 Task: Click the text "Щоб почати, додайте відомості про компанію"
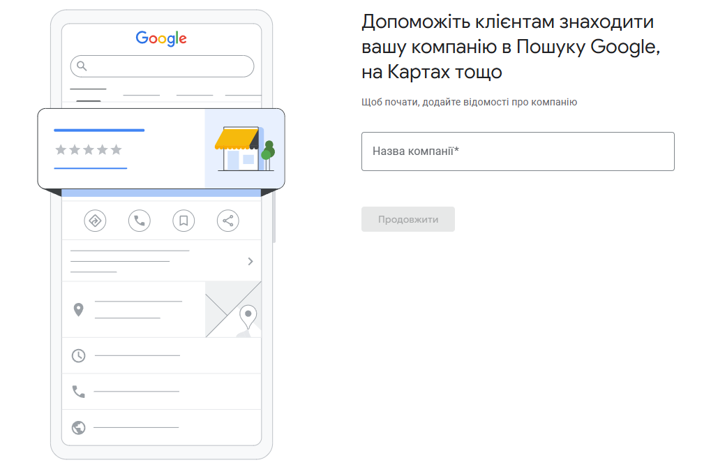point(469,102)
